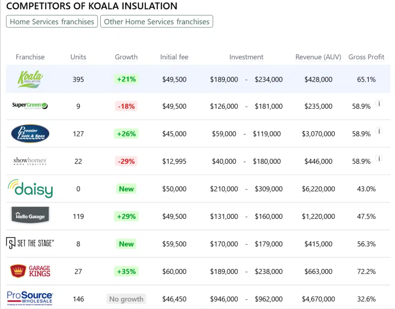395x309 pixels.
Task: Click the Koala Insulation logo
Action: [30, 79]
